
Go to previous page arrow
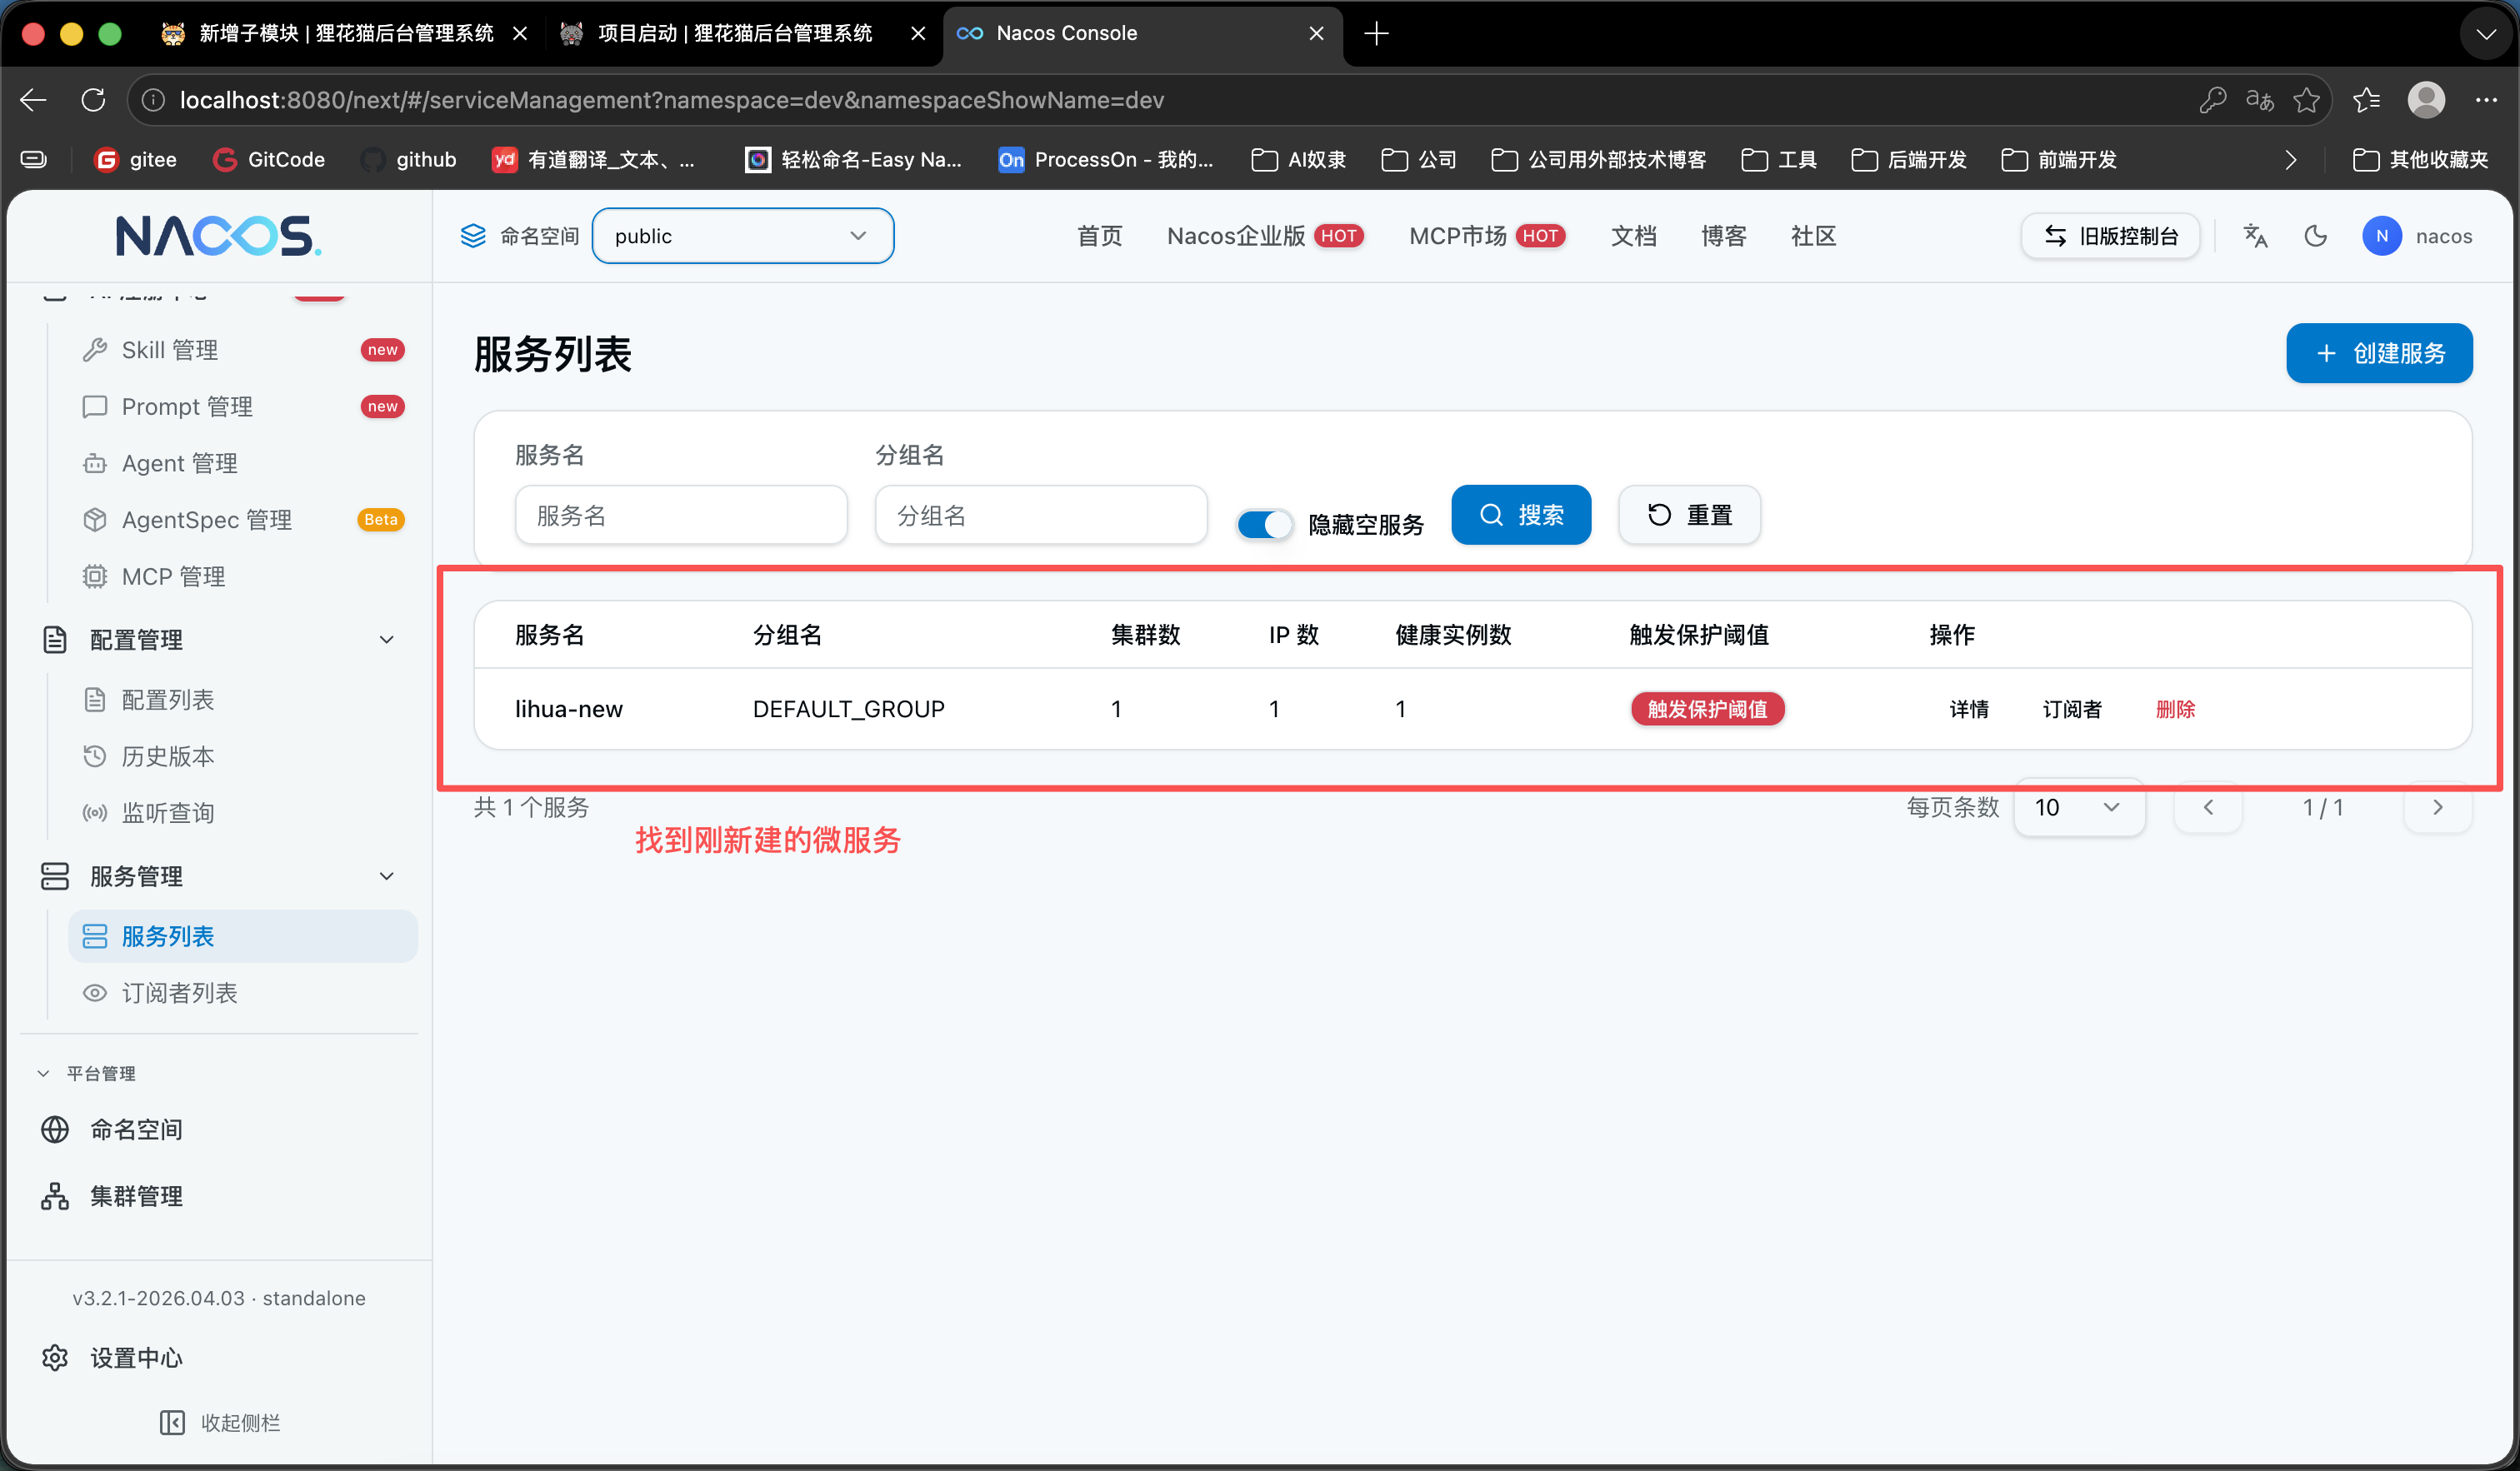point(2208,807)
